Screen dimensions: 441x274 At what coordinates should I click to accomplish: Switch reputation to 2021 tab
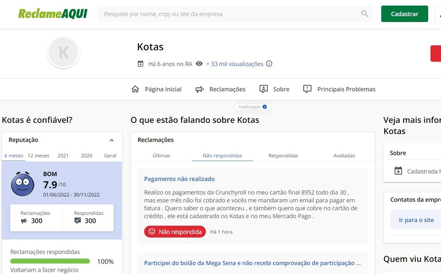coord(63,156)
